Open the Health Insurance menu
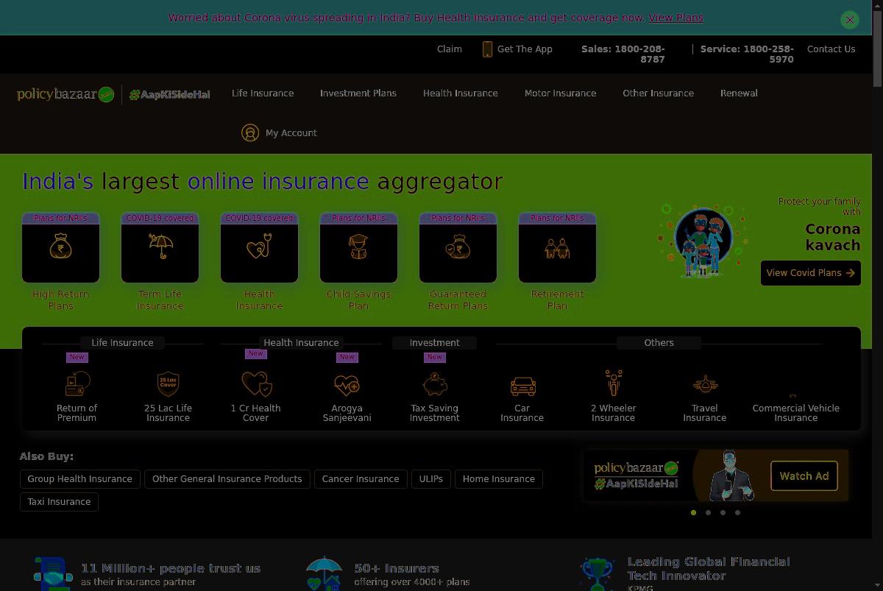 point(461,93)
